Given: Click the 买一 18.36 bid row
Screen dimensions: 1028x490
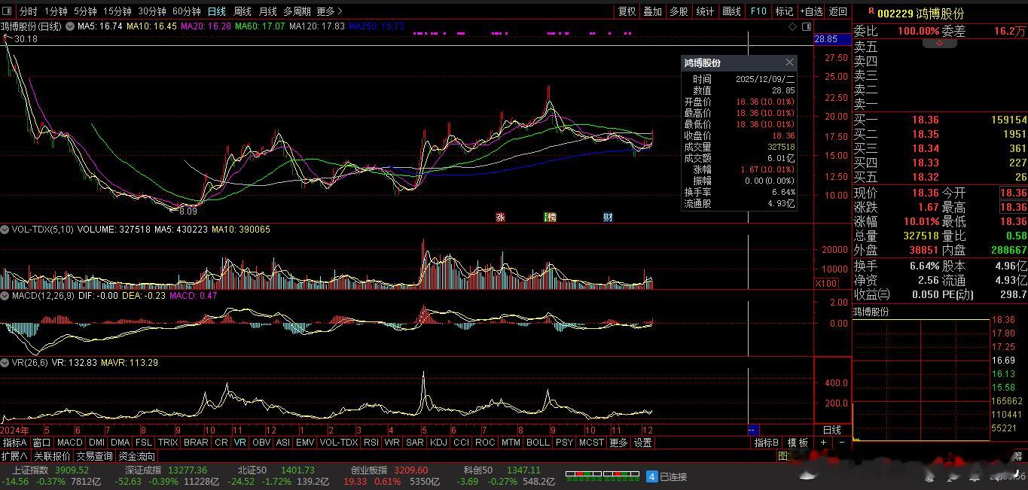Looking at the screenshot, I should pyautogui.click(x=940, y=120).
